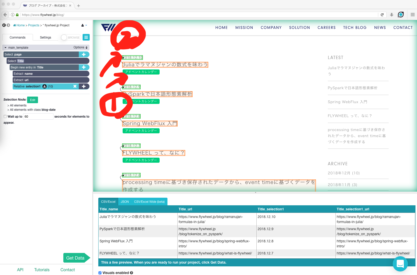Click Visuals enabled help question icon
Viewport: 417px width, 275px height.
[131, 273]
